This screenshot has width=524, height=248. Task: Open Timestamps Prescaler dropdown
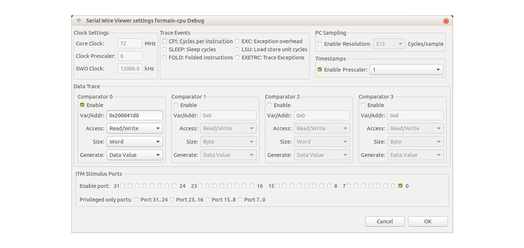407,70
